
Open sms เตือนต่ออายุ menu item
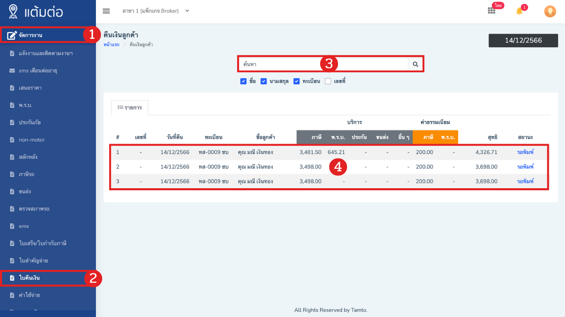tap(38, 71)
